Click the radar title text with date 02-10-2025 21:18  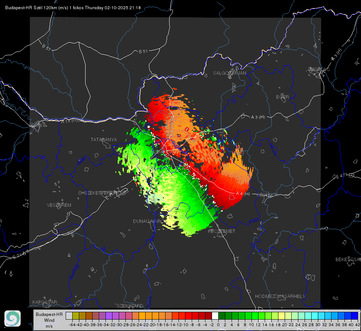[73, 8]
